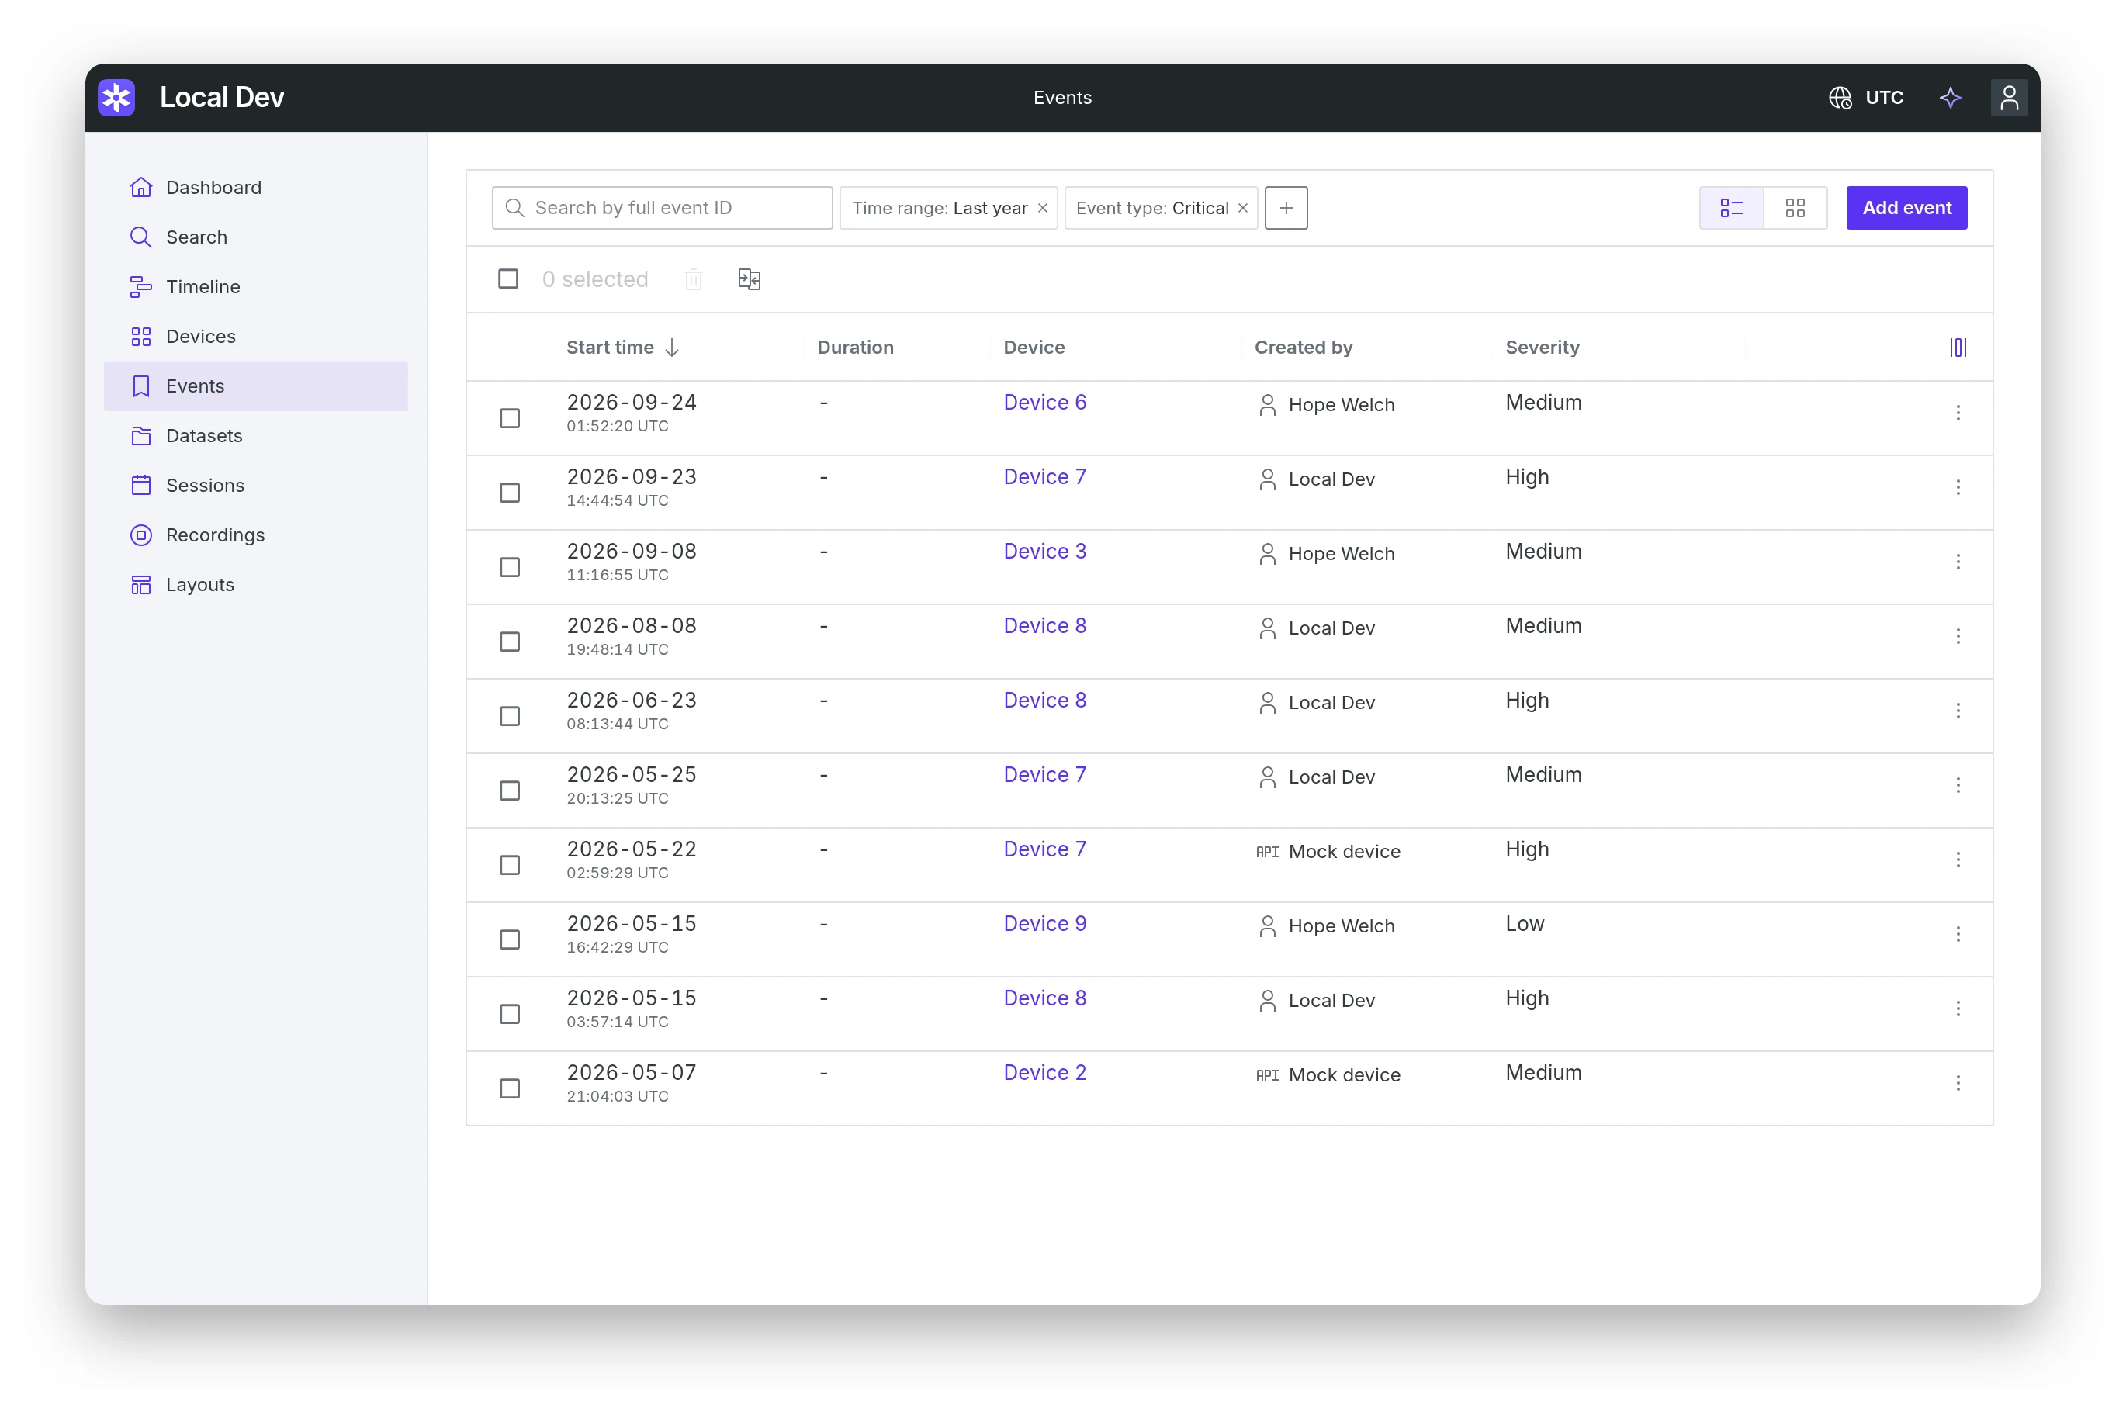Remove the Event type Critical filter
Image resolution: width=2126 pixels, height=1415 pixels.
[x=1242, y=208]
